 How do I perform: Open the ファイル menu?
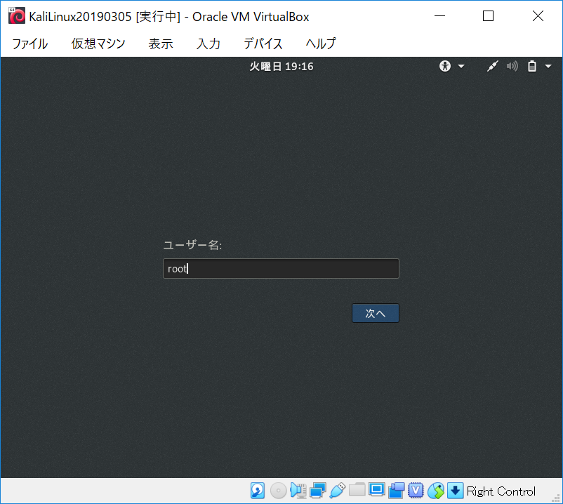point(29,44)
